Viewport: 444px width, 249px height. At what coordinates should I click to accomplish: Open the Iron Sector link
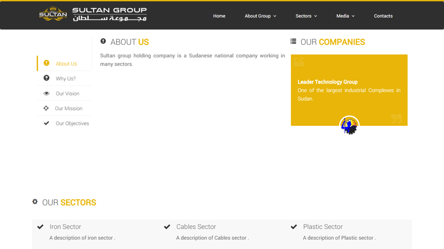point(65,227)
